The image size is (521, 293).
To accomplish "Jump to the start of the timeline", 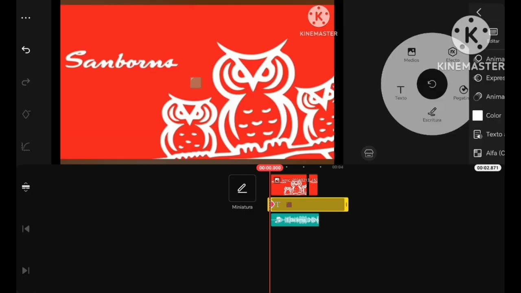I will [26, 229].
